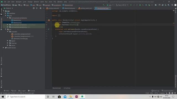The height and width of the screenshot is (99, 177).
Task: Expand Gradle Scripts node
Action: [x=3, y=48]
